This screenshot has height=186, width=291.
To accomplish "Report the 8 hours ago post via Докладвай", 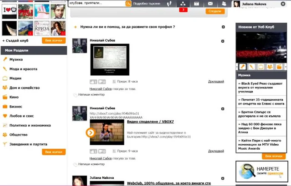I will click(216, 82).
